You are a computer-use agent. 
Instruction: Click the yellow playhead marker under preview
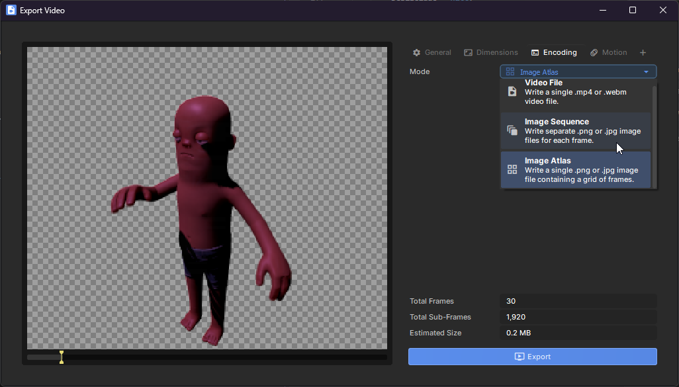pyautogui.click(x=62, y=357)
